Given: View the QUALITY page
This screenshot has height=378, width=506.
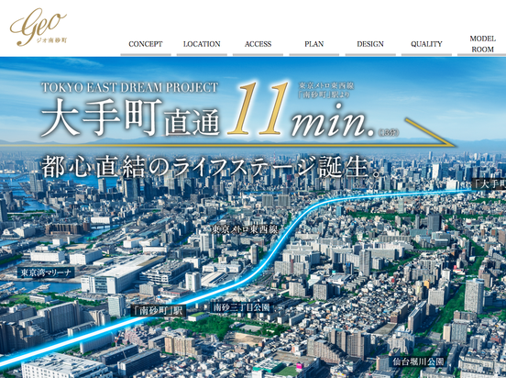Looking at the screenshot, I should pos(426,44).
